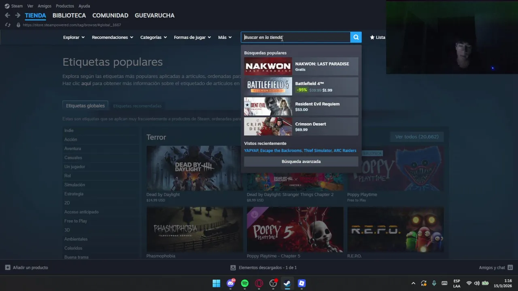Expand the Explorar dropdown
Viewport: 518px width, 291px height.
(x=74, y=37)
